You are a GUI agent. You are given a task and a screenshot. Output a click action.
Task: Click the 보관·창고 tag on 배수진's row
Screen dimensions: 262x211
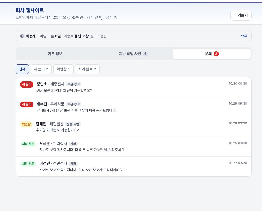[74, 104]
